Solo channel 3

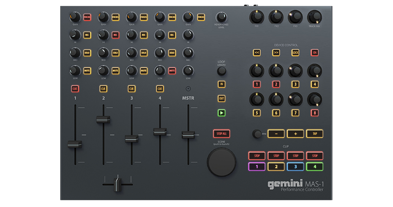[x=144, y=53]
